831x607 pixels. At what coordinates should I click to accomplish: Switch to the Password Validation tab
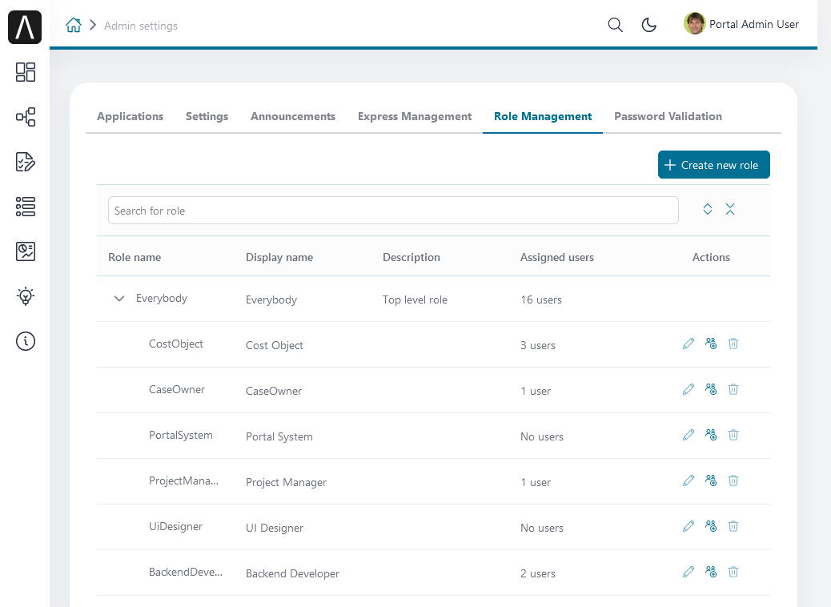click(668, 116)
